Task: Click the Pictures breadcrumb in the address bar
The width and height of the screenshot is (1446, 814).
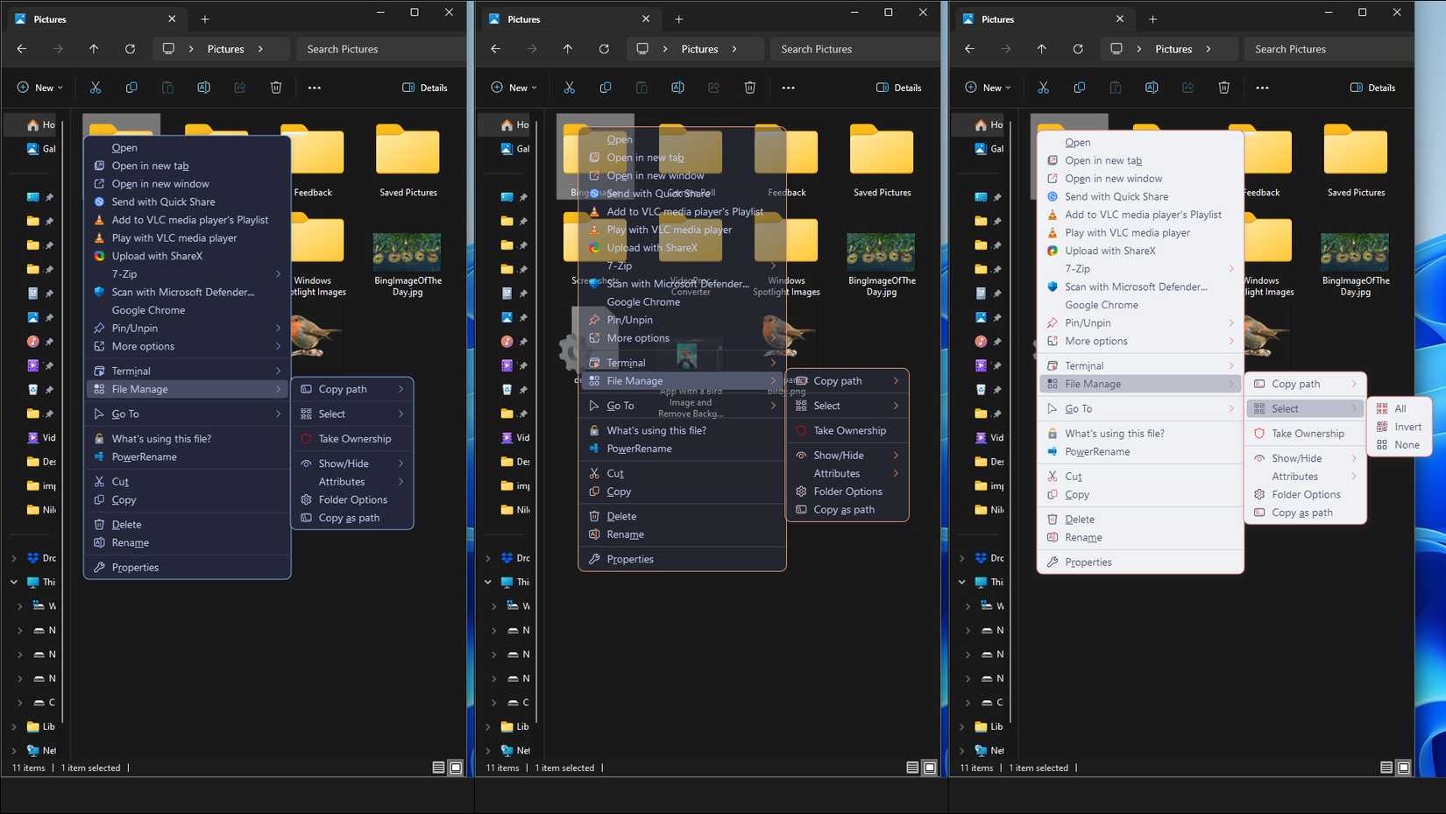Action: tap(224, 49)
